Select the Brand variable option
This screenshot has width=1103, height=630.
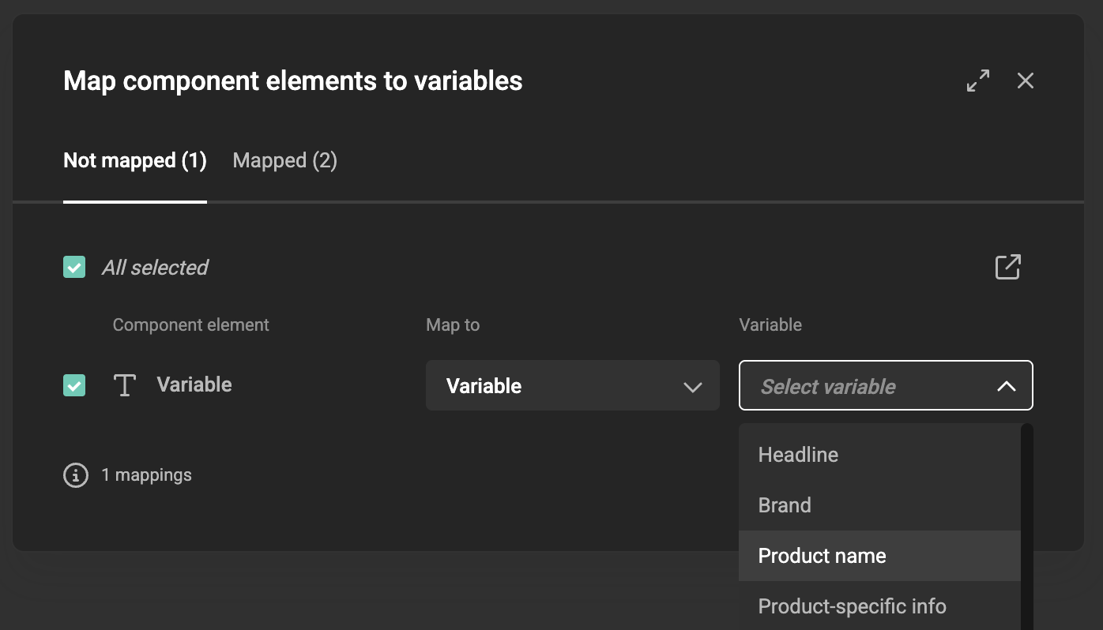(x=785, y=504)
